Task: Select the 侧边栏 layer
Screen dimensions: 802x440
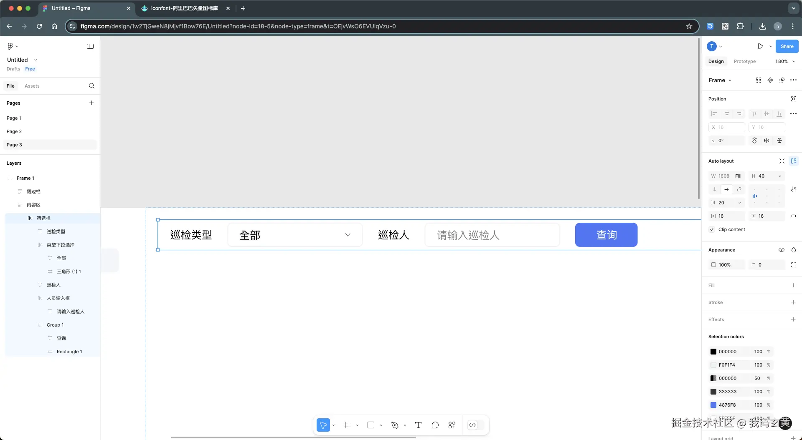Action: pos(33,191)
